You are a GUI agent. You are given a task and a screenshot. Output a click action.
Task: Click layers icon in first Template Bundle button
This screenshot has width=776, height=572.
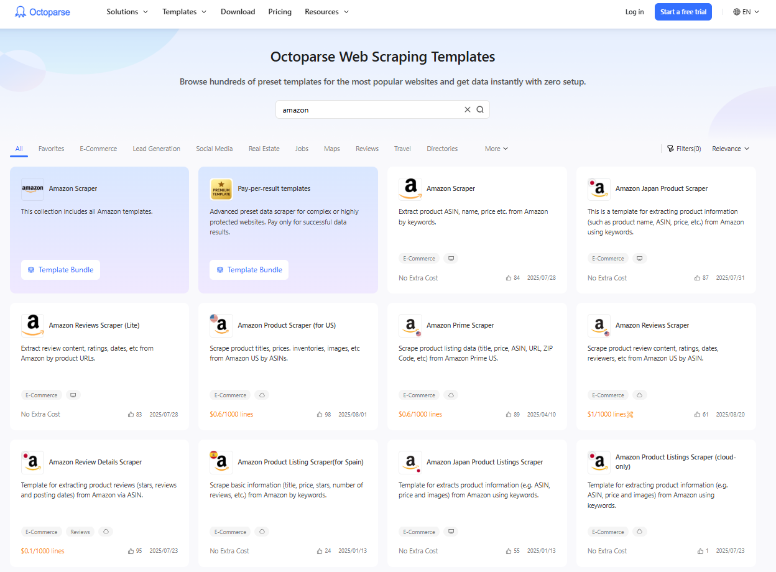(31, 270)
